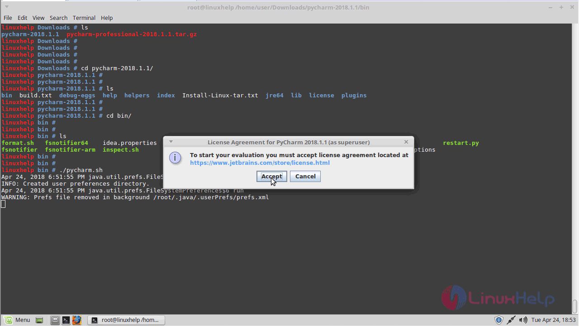
Task: Cancel the license agreement dialog
Action: 305,176
